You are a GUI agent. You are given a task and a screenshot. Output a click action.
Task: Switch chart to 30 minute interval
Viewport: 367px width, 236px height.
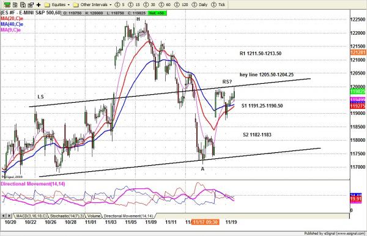149,5
